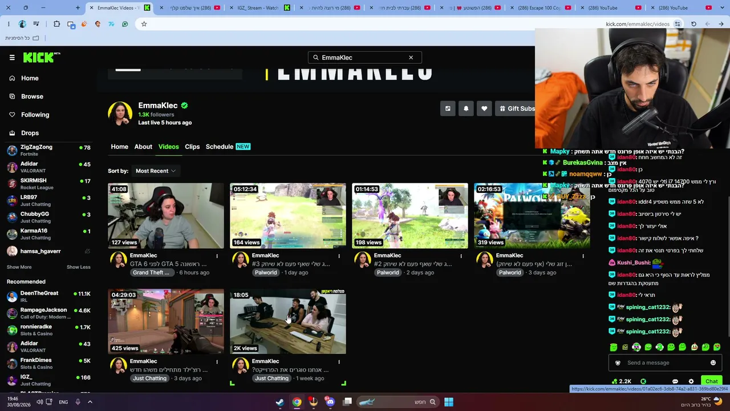Screen dimensions: 730x411
Task: Open the Kick sidebar hamburger menu
Action: pos(12,58)
